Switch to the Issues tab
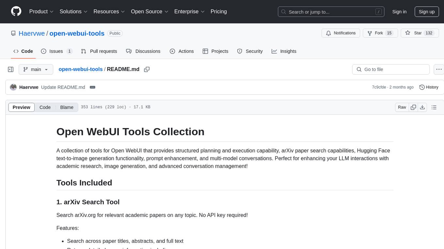The image size is (444, 249). point(57,51)
